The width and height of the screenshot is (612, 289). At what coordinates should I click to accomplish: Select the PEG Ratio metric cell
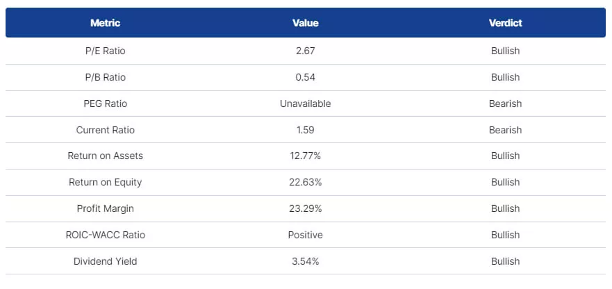[105, 104]
